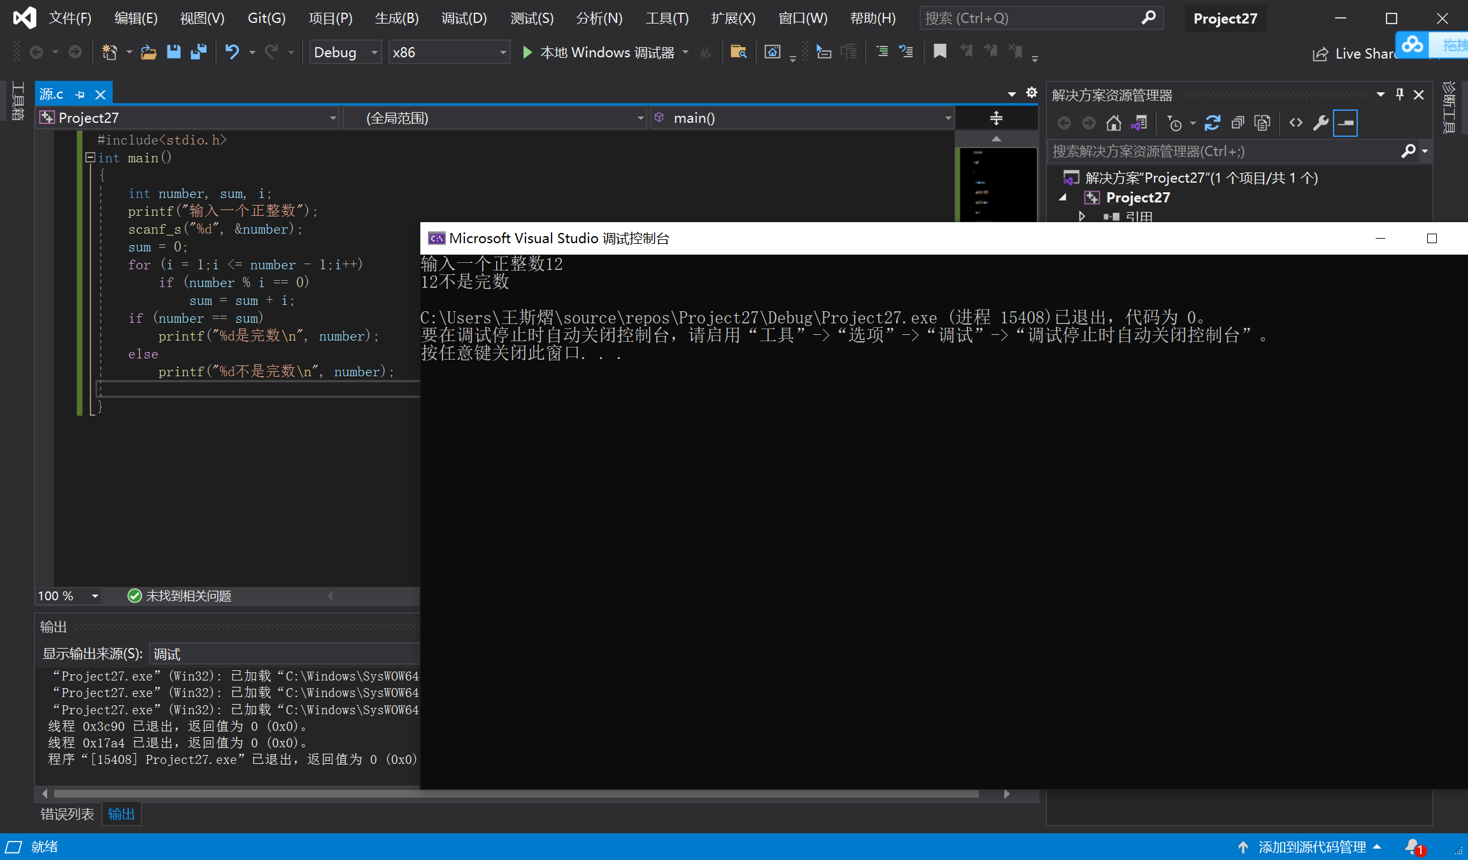Viewport: 1468px width, 860px height.
Task: Toggle Show All Files in Solution Explorer
Action: point(1262,123)
